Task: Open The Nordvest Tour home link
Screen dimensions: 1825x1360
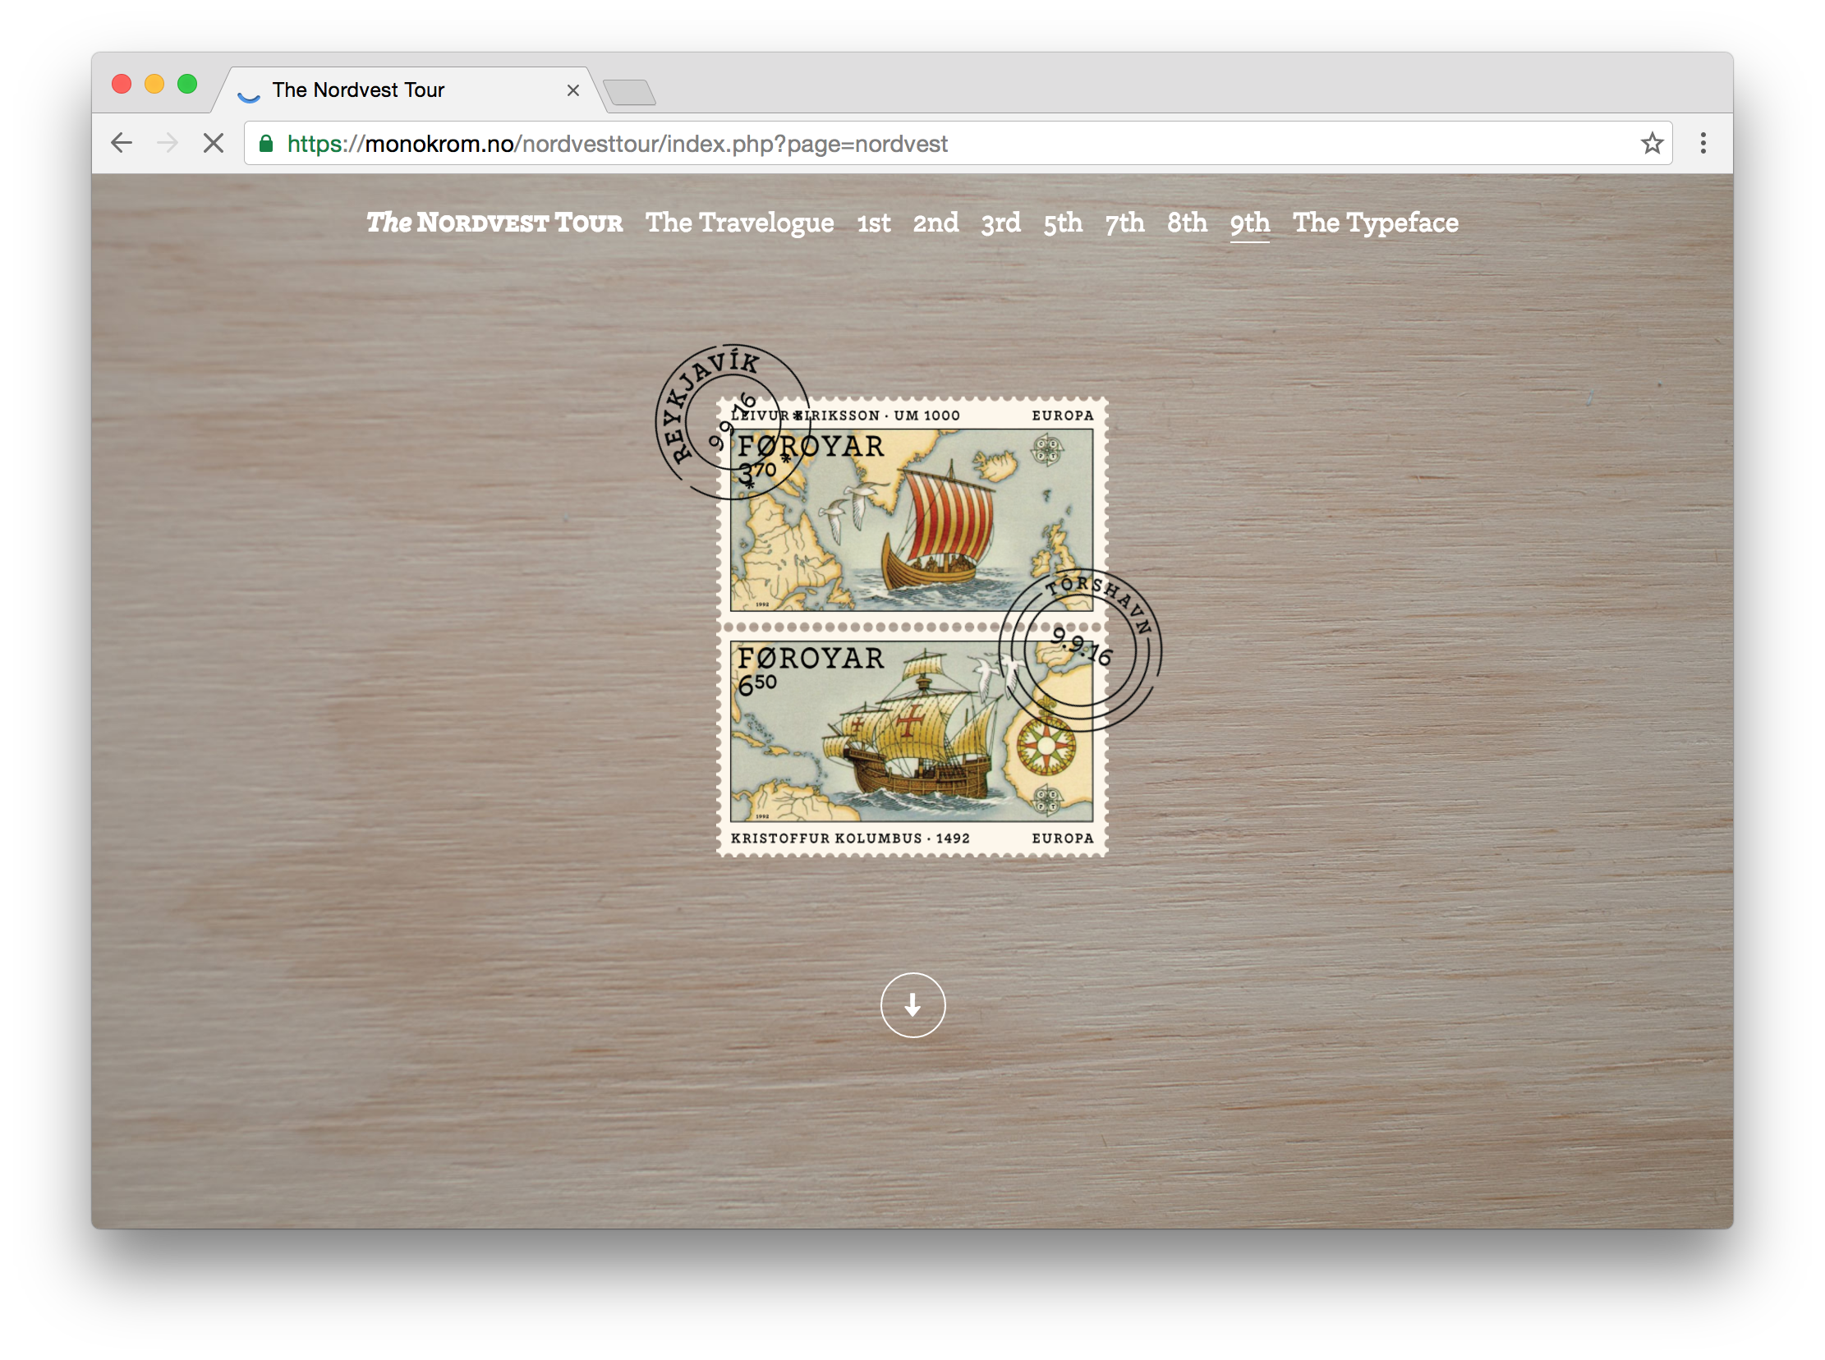Action: (494, 223)
